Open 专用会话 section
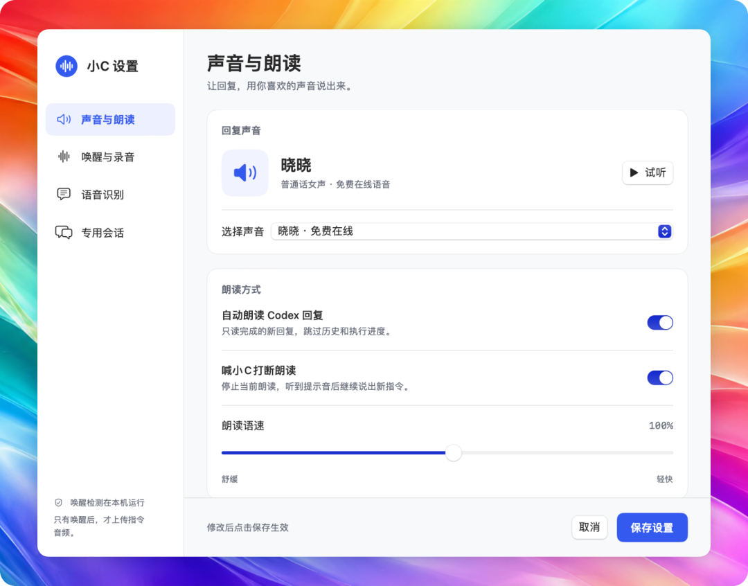This screenshot has height=586, width=748. (x=110, y=233)
